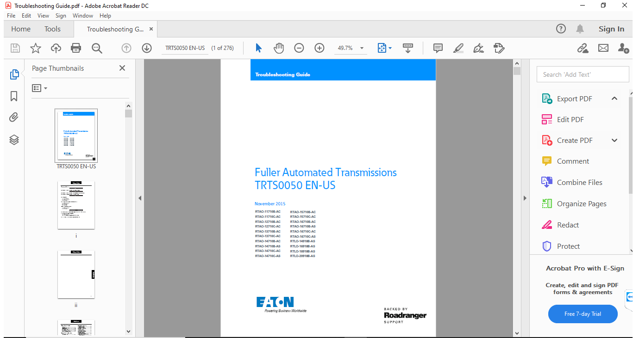Select page ii thumbnail
The width and height of the screenshot is (633, 338).
[x=76, y=275]
